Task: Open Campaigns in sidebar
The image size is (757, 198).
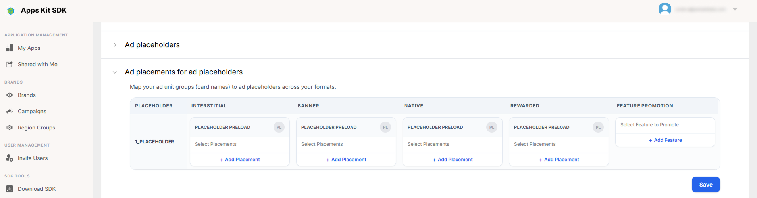Action: pos(32,111)
